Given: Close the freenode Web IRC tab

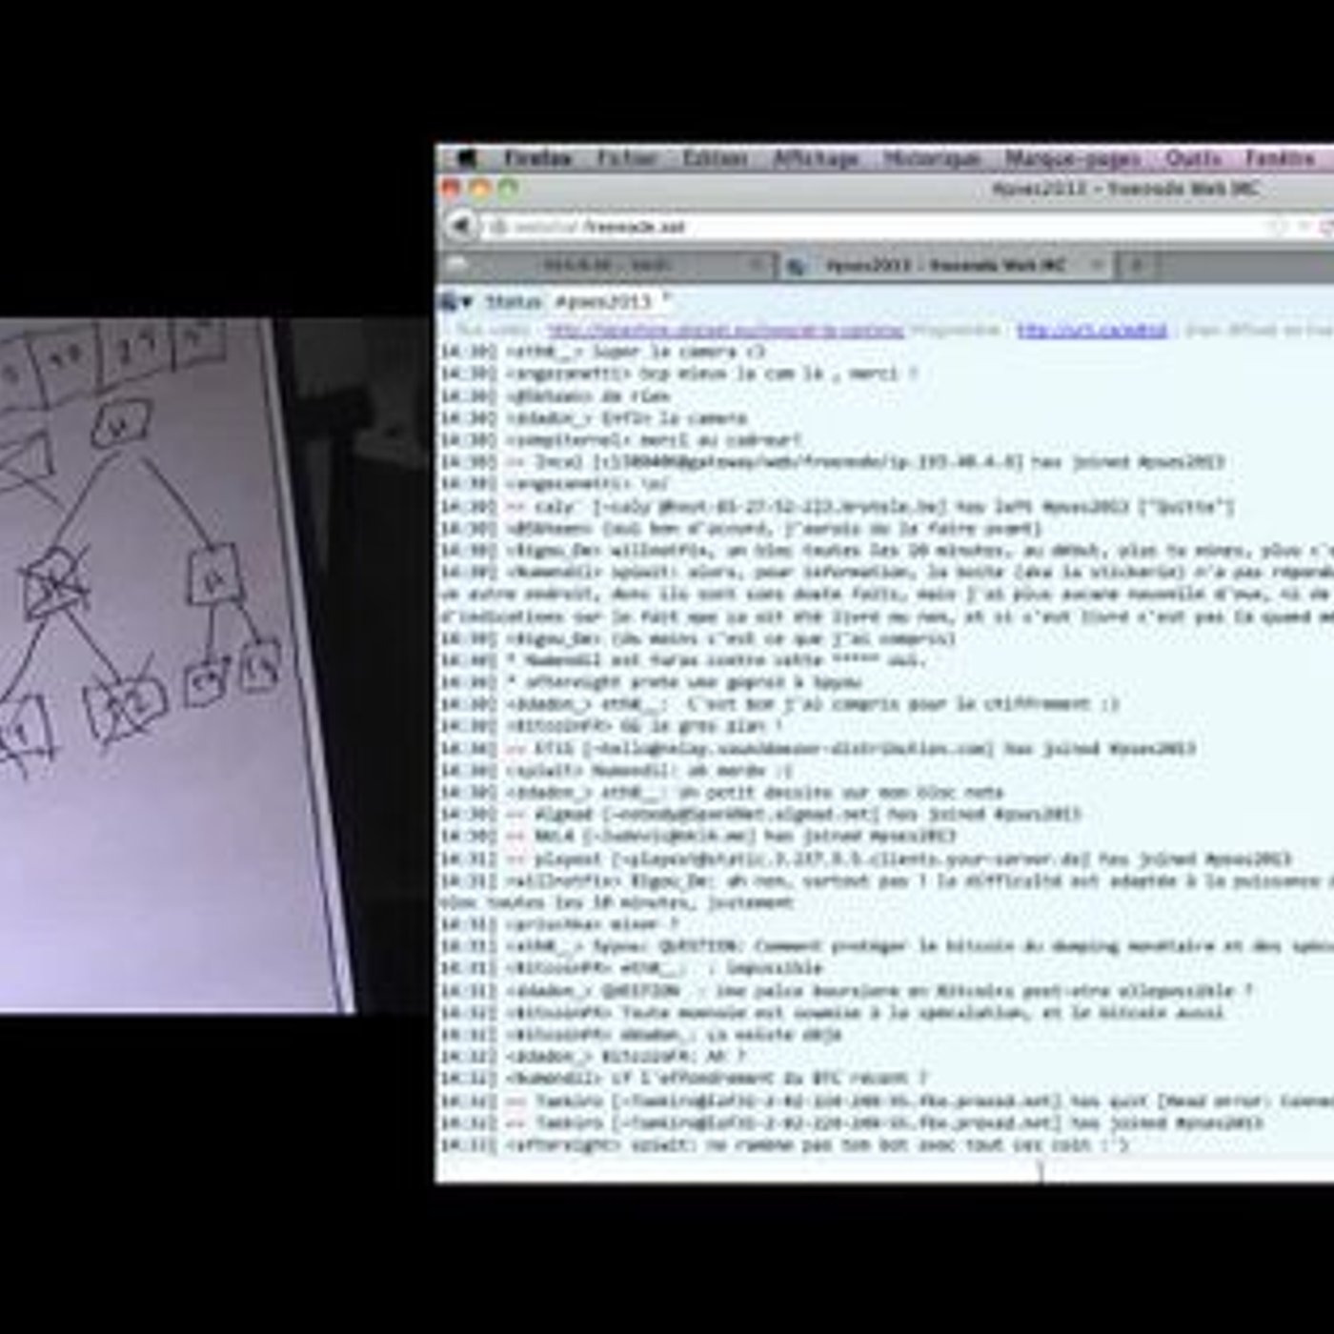Looking at the screenshot, I should coord(1097,265).
